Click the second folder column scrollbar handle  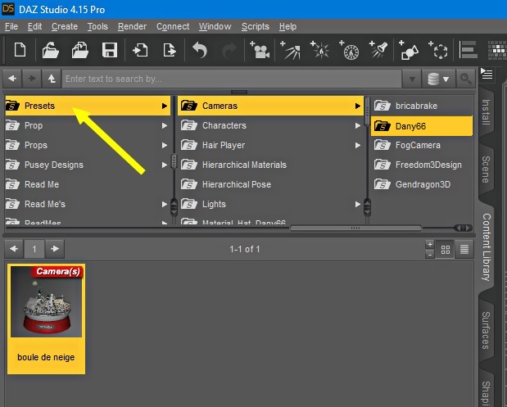367,111
